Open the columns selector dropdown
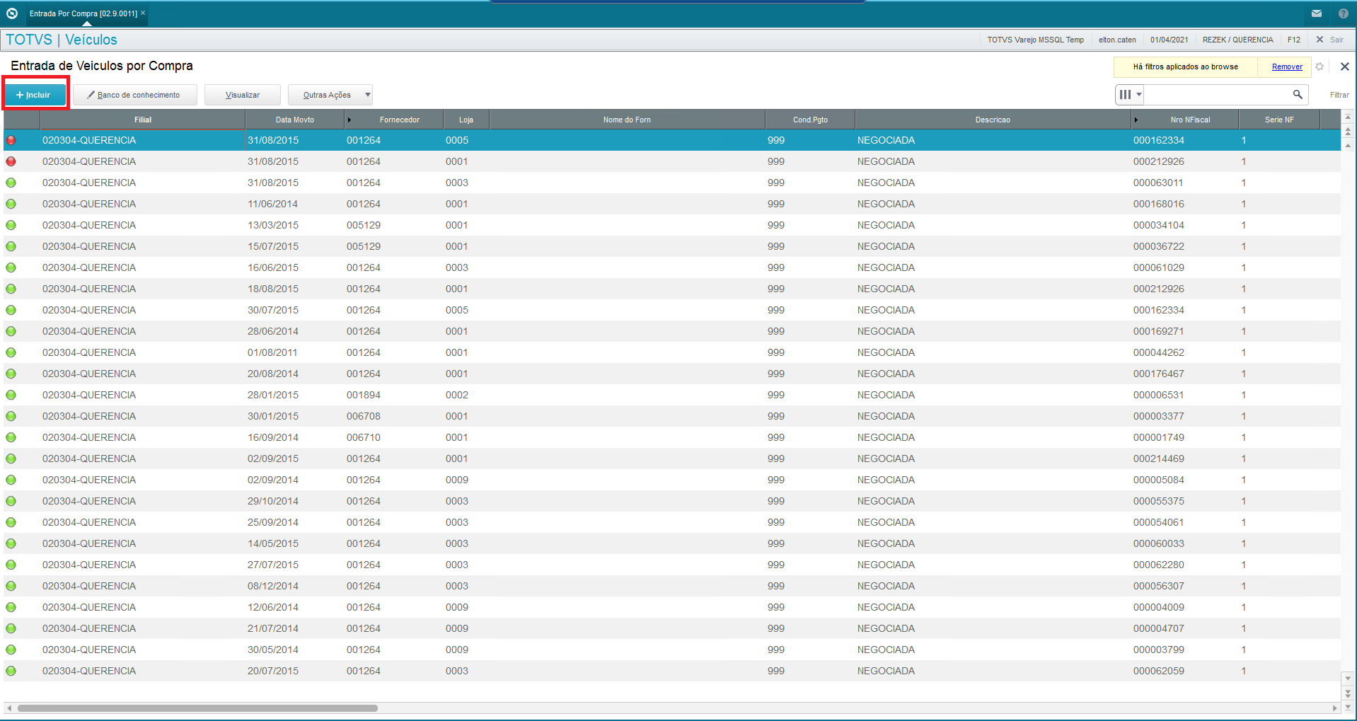 point(1130,94)
